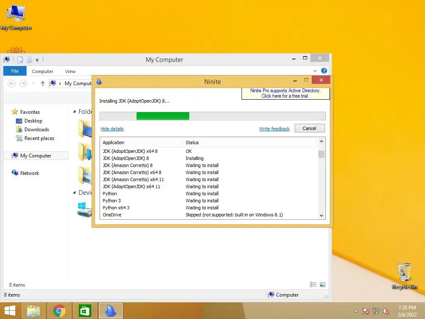This screenshot has height=319, width=425.
Task: Select JDK (Amazon Corretto) x64 8 row
Action: pyautogui.click(x=209, y=172)
